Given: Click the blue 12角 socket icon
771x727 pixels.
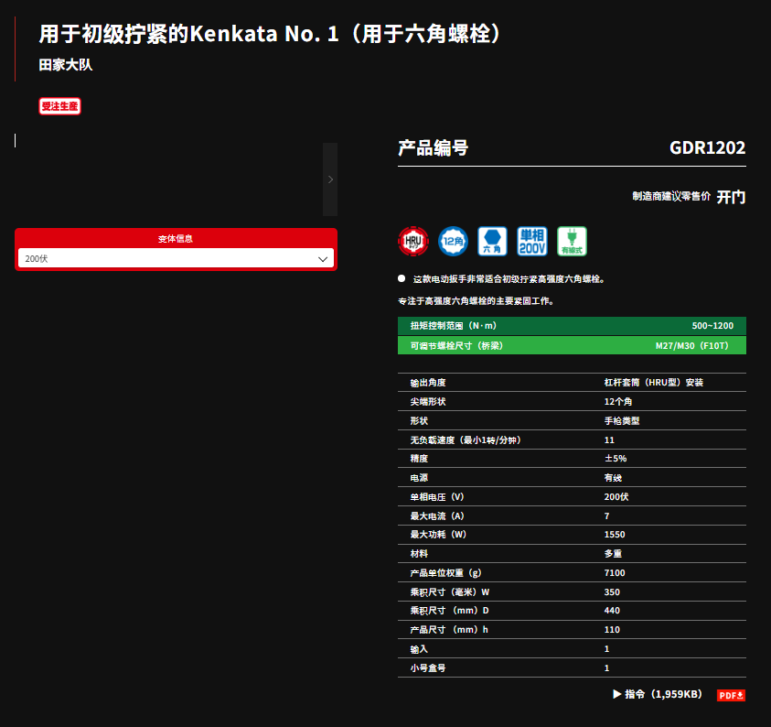Looking at the screenshot, I should 453,241.
